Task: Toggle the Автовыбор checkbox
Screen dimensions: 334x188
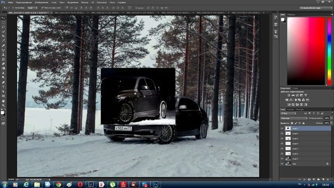Action: click(x=13, y=8)
